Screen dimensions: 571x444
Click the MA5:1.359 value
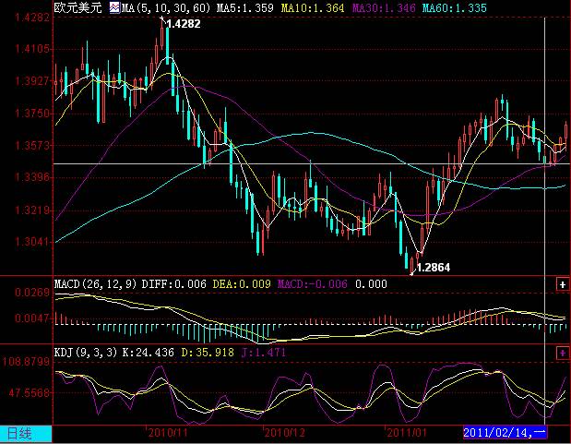[244, 7]
